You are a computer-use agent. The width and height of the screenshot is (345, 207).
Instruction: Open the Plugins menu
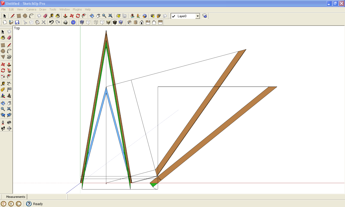[x=77, y=9]
